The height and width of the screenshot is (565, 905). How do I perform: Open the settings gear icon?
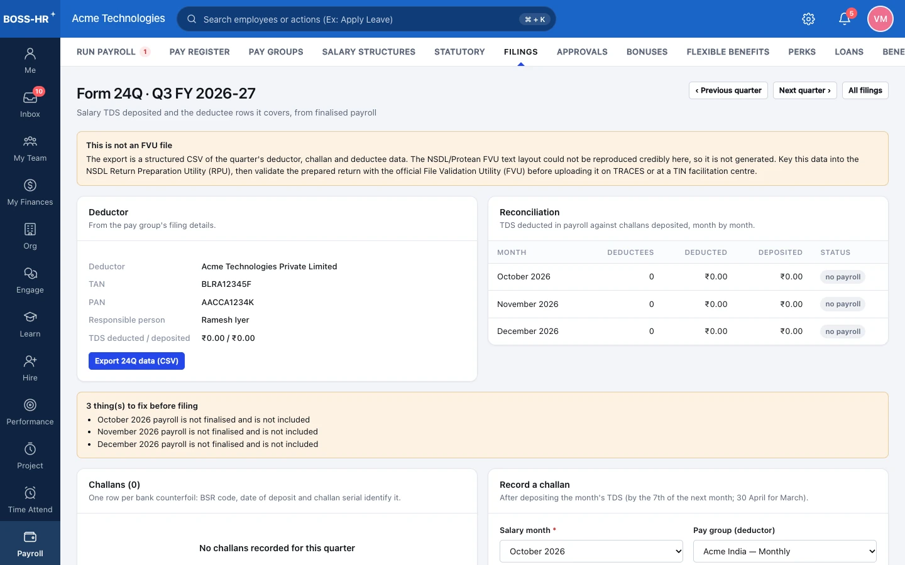(x=809, y=19)
